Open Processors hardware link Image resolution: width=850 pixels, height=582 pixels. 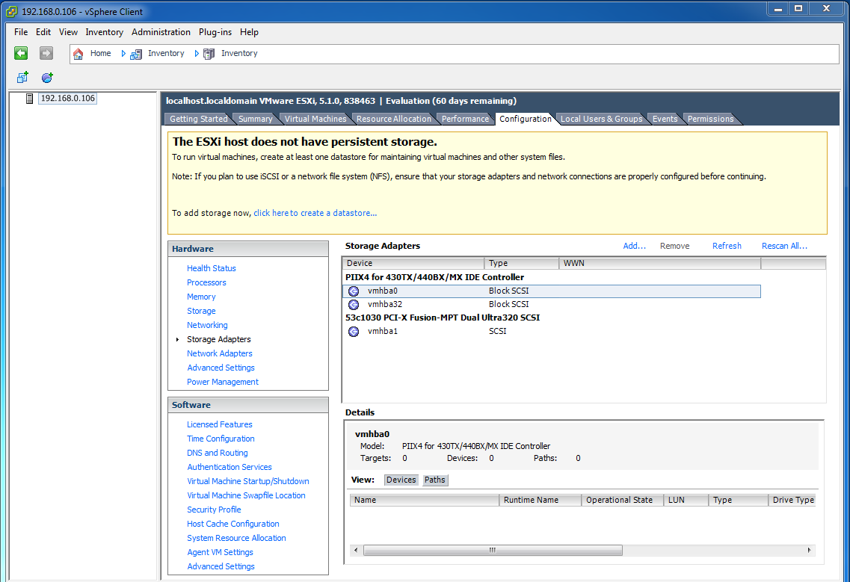point(206,282)
